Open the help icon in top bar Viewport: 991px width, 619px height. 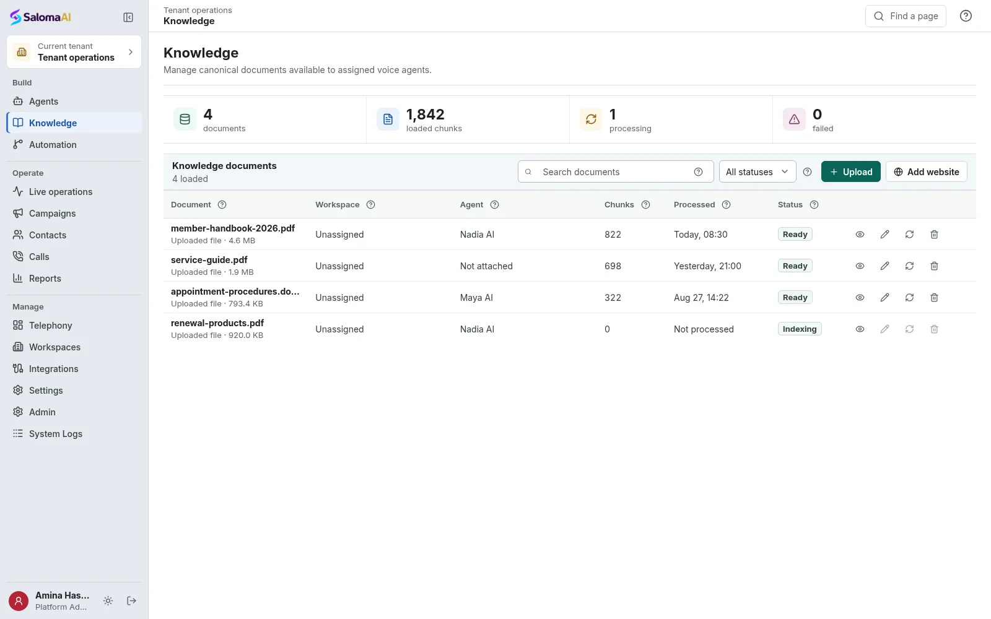pos(966,16)
